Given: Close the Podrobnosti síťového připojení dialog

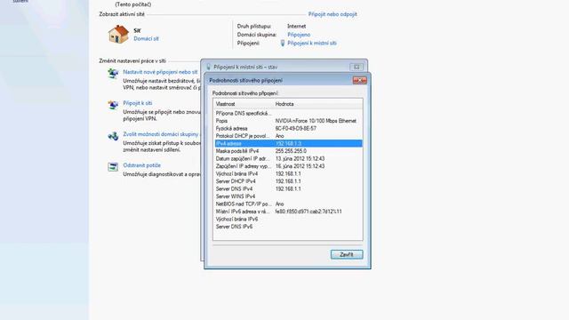Looking at the screenshot, I should tap(359, 80).
